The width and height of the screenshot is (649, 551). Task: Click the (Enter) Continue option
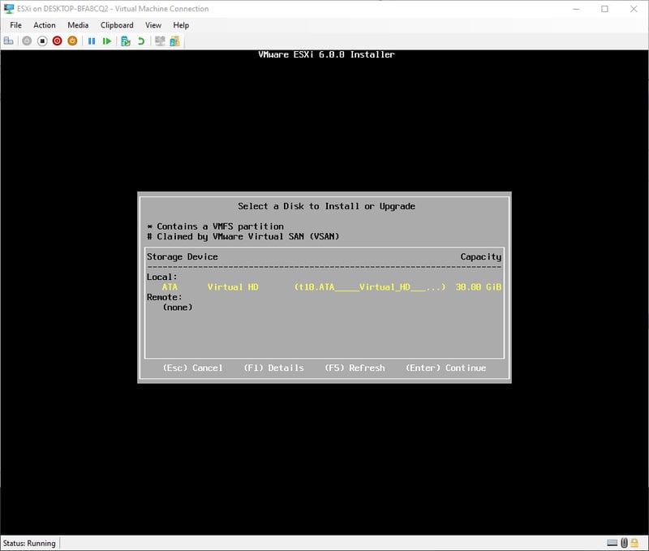(x=445, y=368)
